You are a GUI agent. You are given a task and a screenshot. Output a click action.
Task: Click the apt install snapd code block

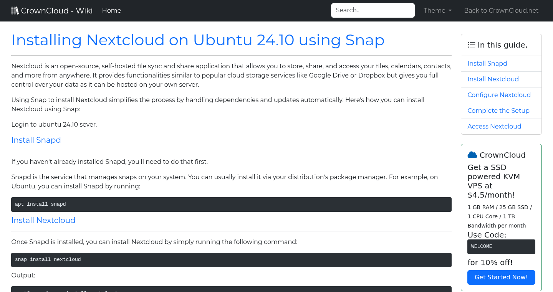click(230, 204)
